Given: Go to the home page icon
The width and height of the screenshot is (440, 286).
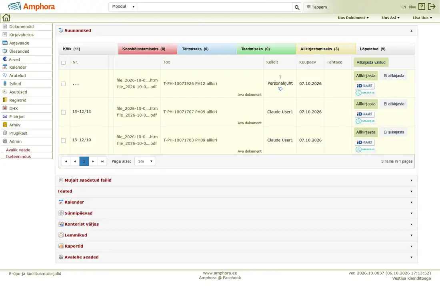Looking at the screenshot, I should [x=6, y=18].
